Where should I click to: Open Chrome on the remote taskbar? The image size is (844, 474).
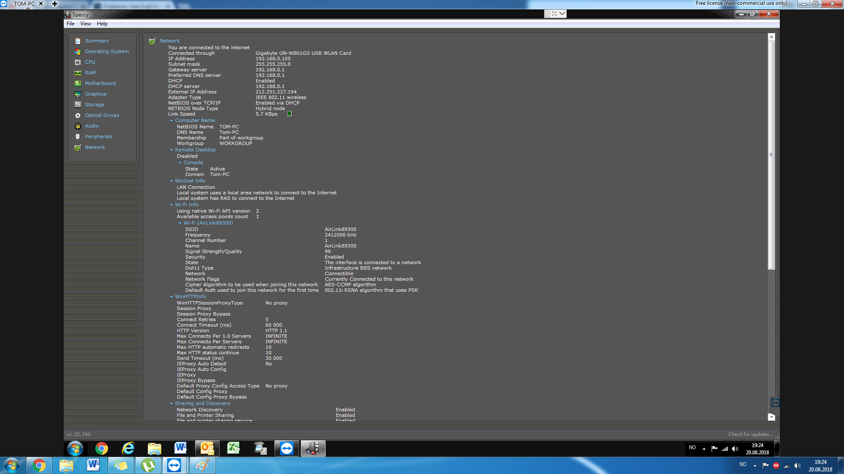(x=102, y=448)
